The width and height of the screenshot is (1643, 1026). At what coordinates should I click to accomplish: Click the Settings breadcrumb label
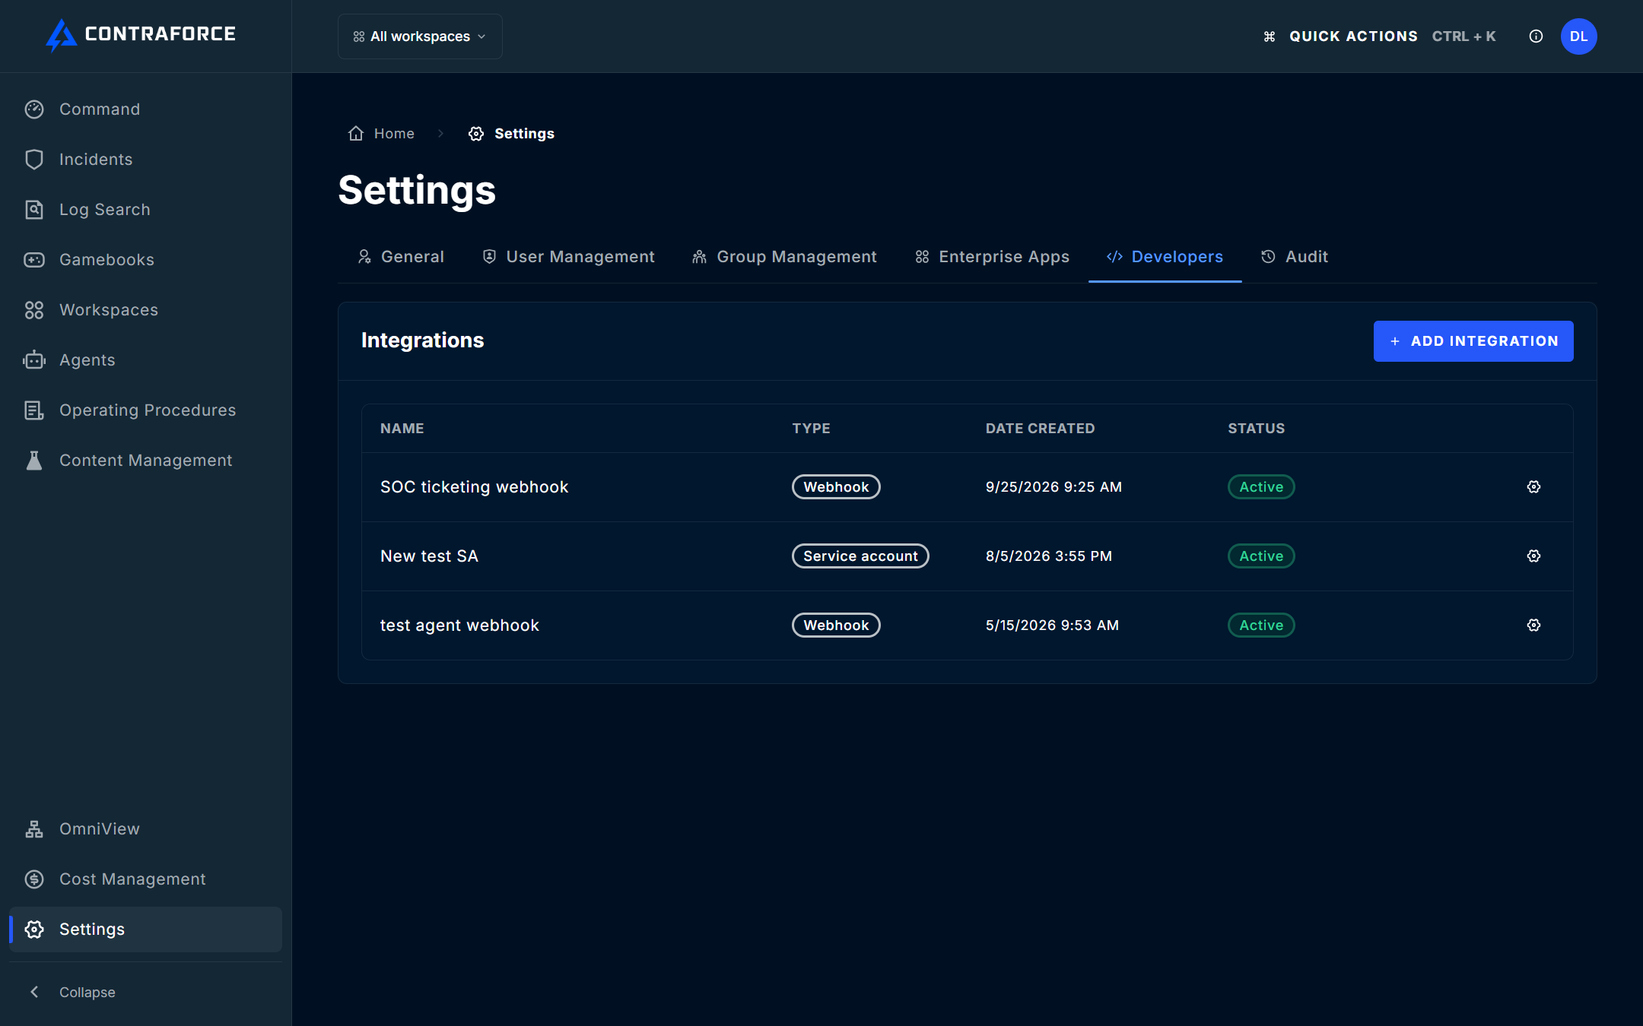(524, 134)
